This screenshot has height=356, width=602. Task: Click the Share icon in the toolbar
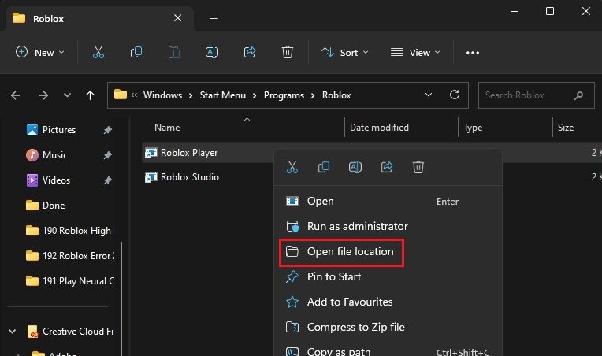coord(250,52)
